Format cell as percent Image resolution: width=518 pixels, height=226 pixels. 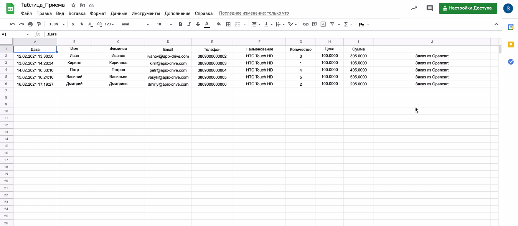82,24
